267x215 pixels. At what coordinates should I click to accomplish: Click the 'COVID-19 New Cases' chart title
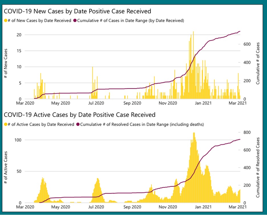click(x=77, y=11)
